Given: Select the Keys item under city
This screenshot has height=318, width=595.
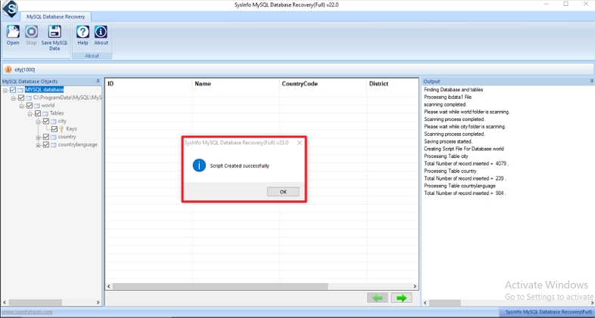Looking at the screenshot, I should coord(70,129).
